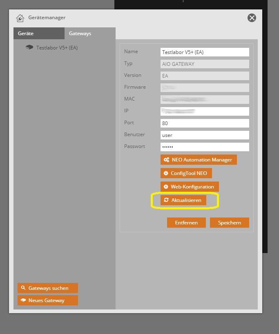The height and width of the screenshot is (334, 279).
Task: Switch to the Geräte tab
Action: click(39, 34)
